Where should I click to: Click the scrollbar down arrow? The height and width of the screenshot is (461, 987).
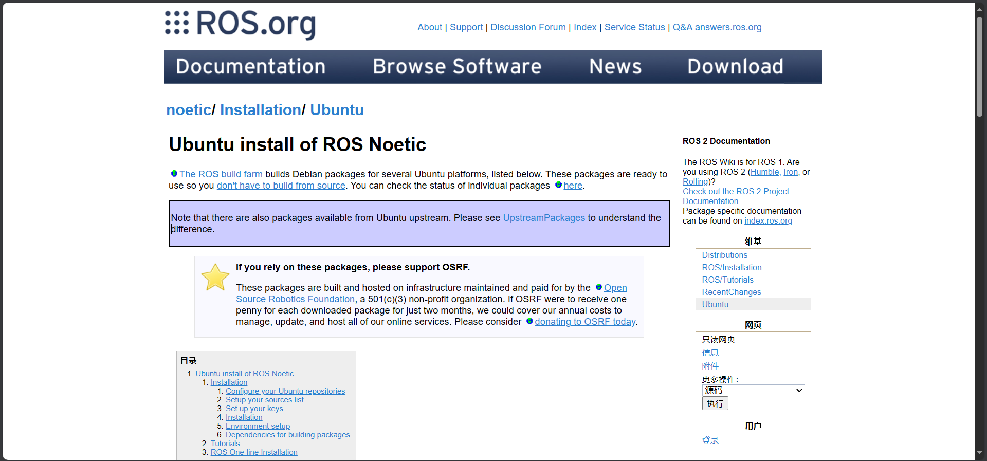(x=980, y=453)
